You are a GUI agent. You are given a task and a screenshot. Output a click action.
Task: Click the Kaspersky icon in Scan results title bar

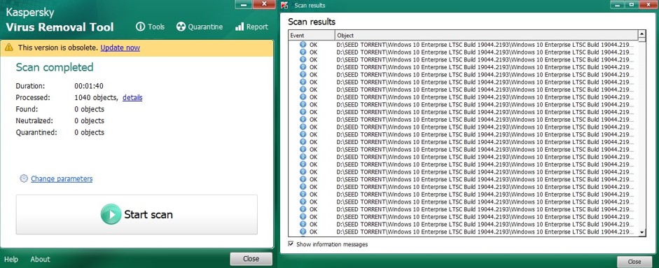(284, 5)
